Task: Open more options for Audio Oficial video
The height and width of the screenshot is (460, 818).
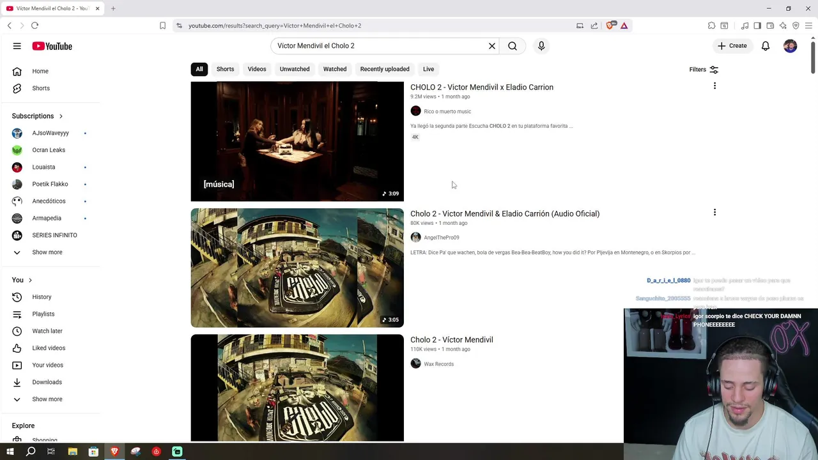Action: point(714,212)
